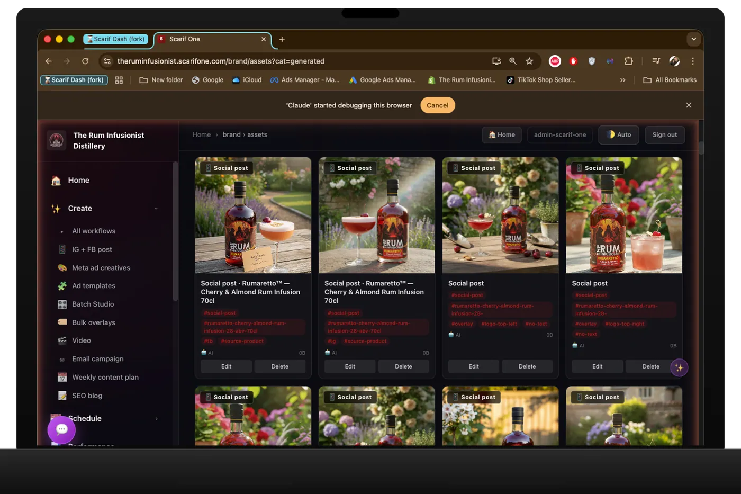The height and width of the screenshot is (494, 741).
Task: Open the IG + FB post workflow
Action: point(92,249)
